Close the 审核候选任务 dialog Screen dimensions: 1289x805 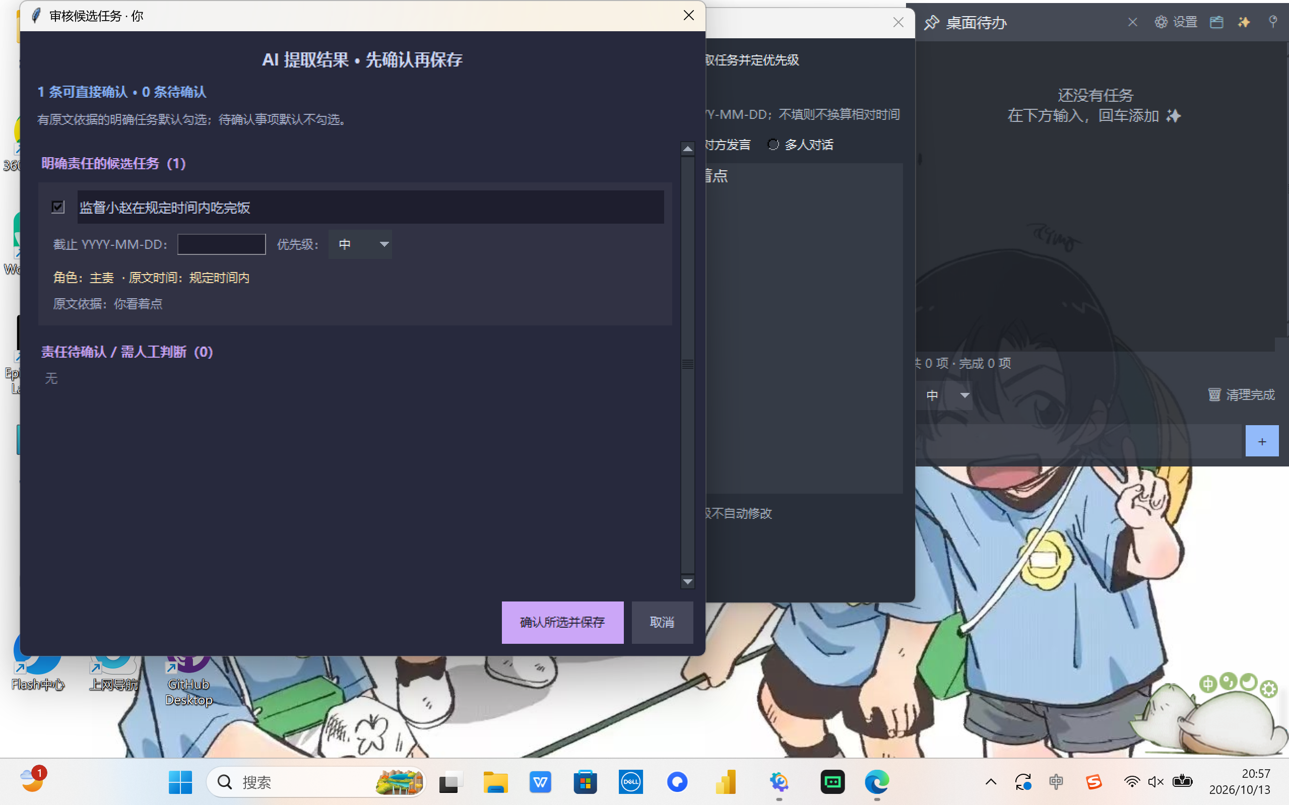[688, 16]
